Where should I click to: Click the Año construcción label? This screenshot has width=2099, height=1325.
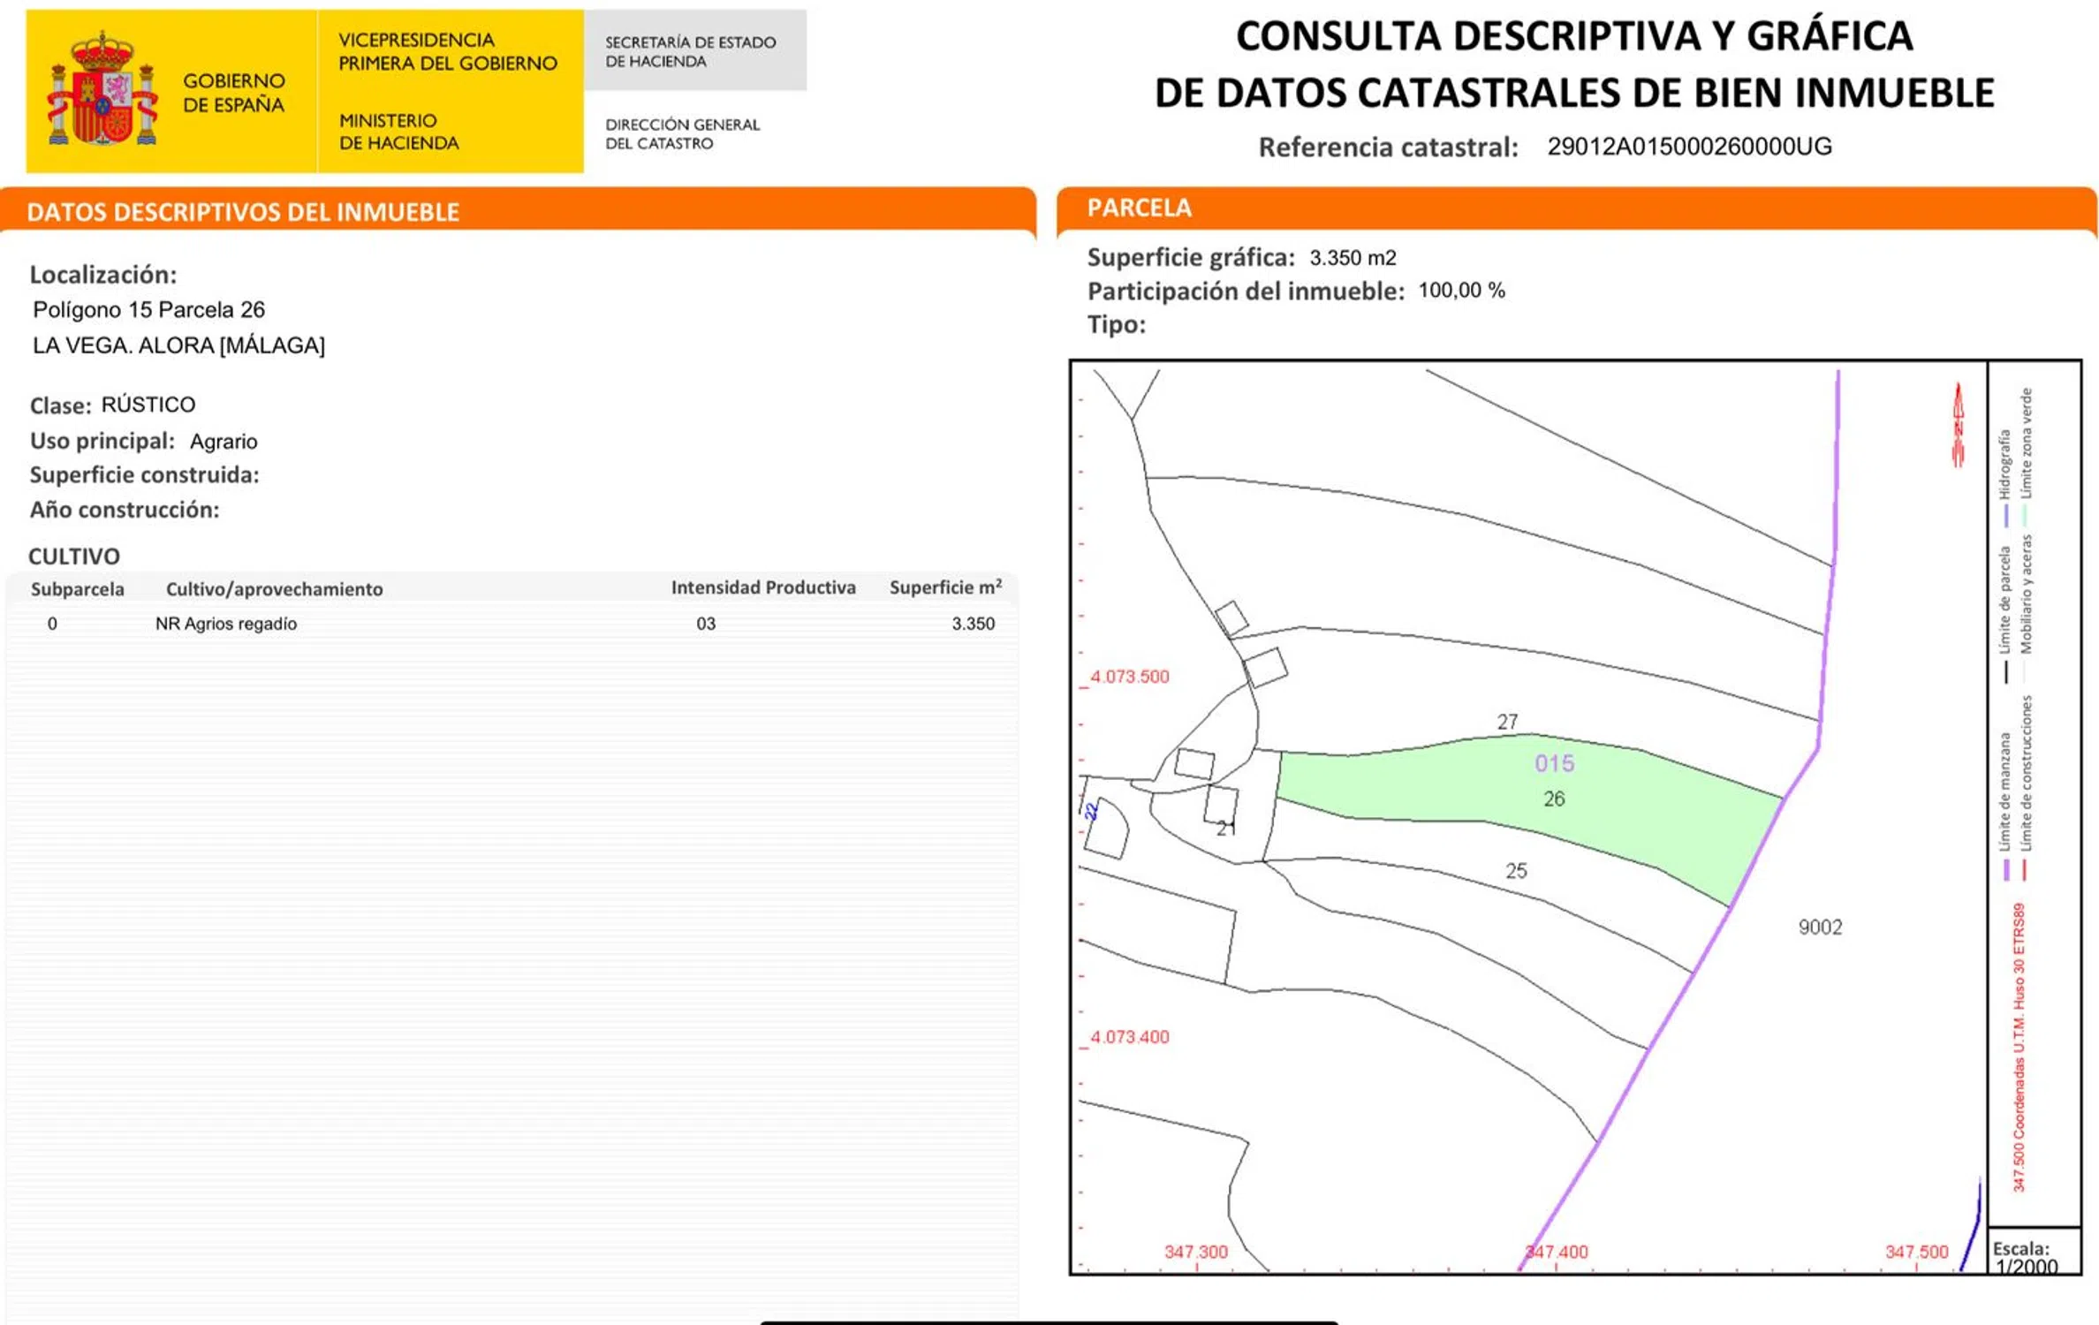125,510
